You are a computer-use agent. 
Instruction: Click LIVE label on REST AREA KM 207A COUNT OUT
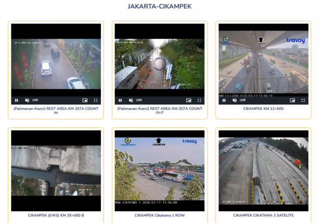tap(139, 100)
